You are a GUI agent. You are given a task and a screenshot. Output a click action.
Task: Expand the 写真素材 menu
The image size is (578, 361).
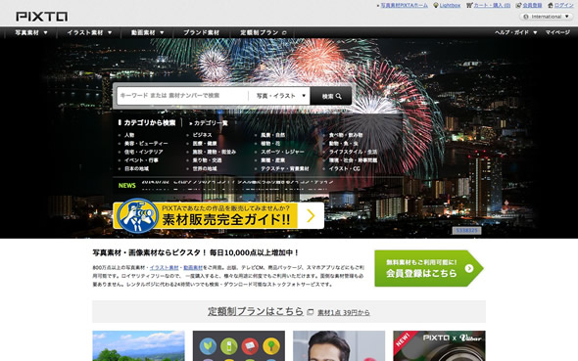31,32
